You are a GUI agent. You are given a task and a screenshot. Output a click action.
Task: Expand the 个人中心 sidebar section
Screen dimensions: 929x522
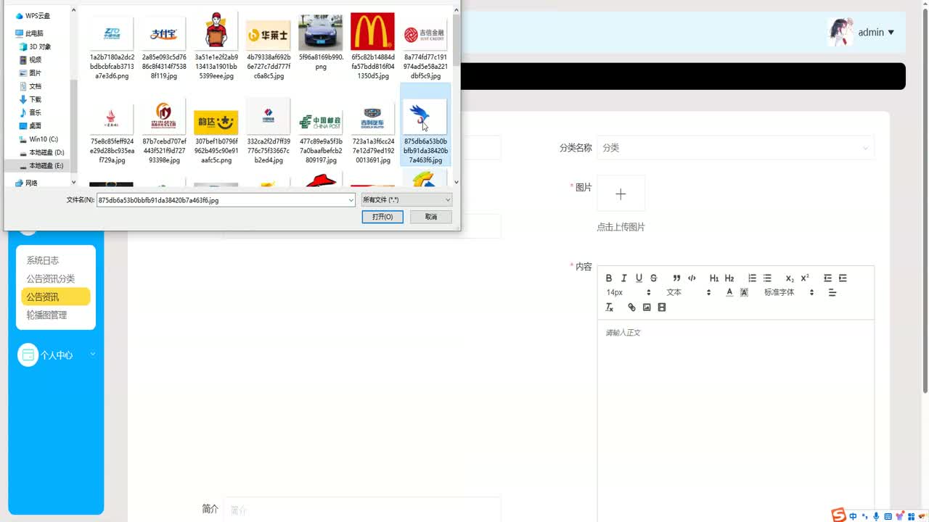click(57, 355)
